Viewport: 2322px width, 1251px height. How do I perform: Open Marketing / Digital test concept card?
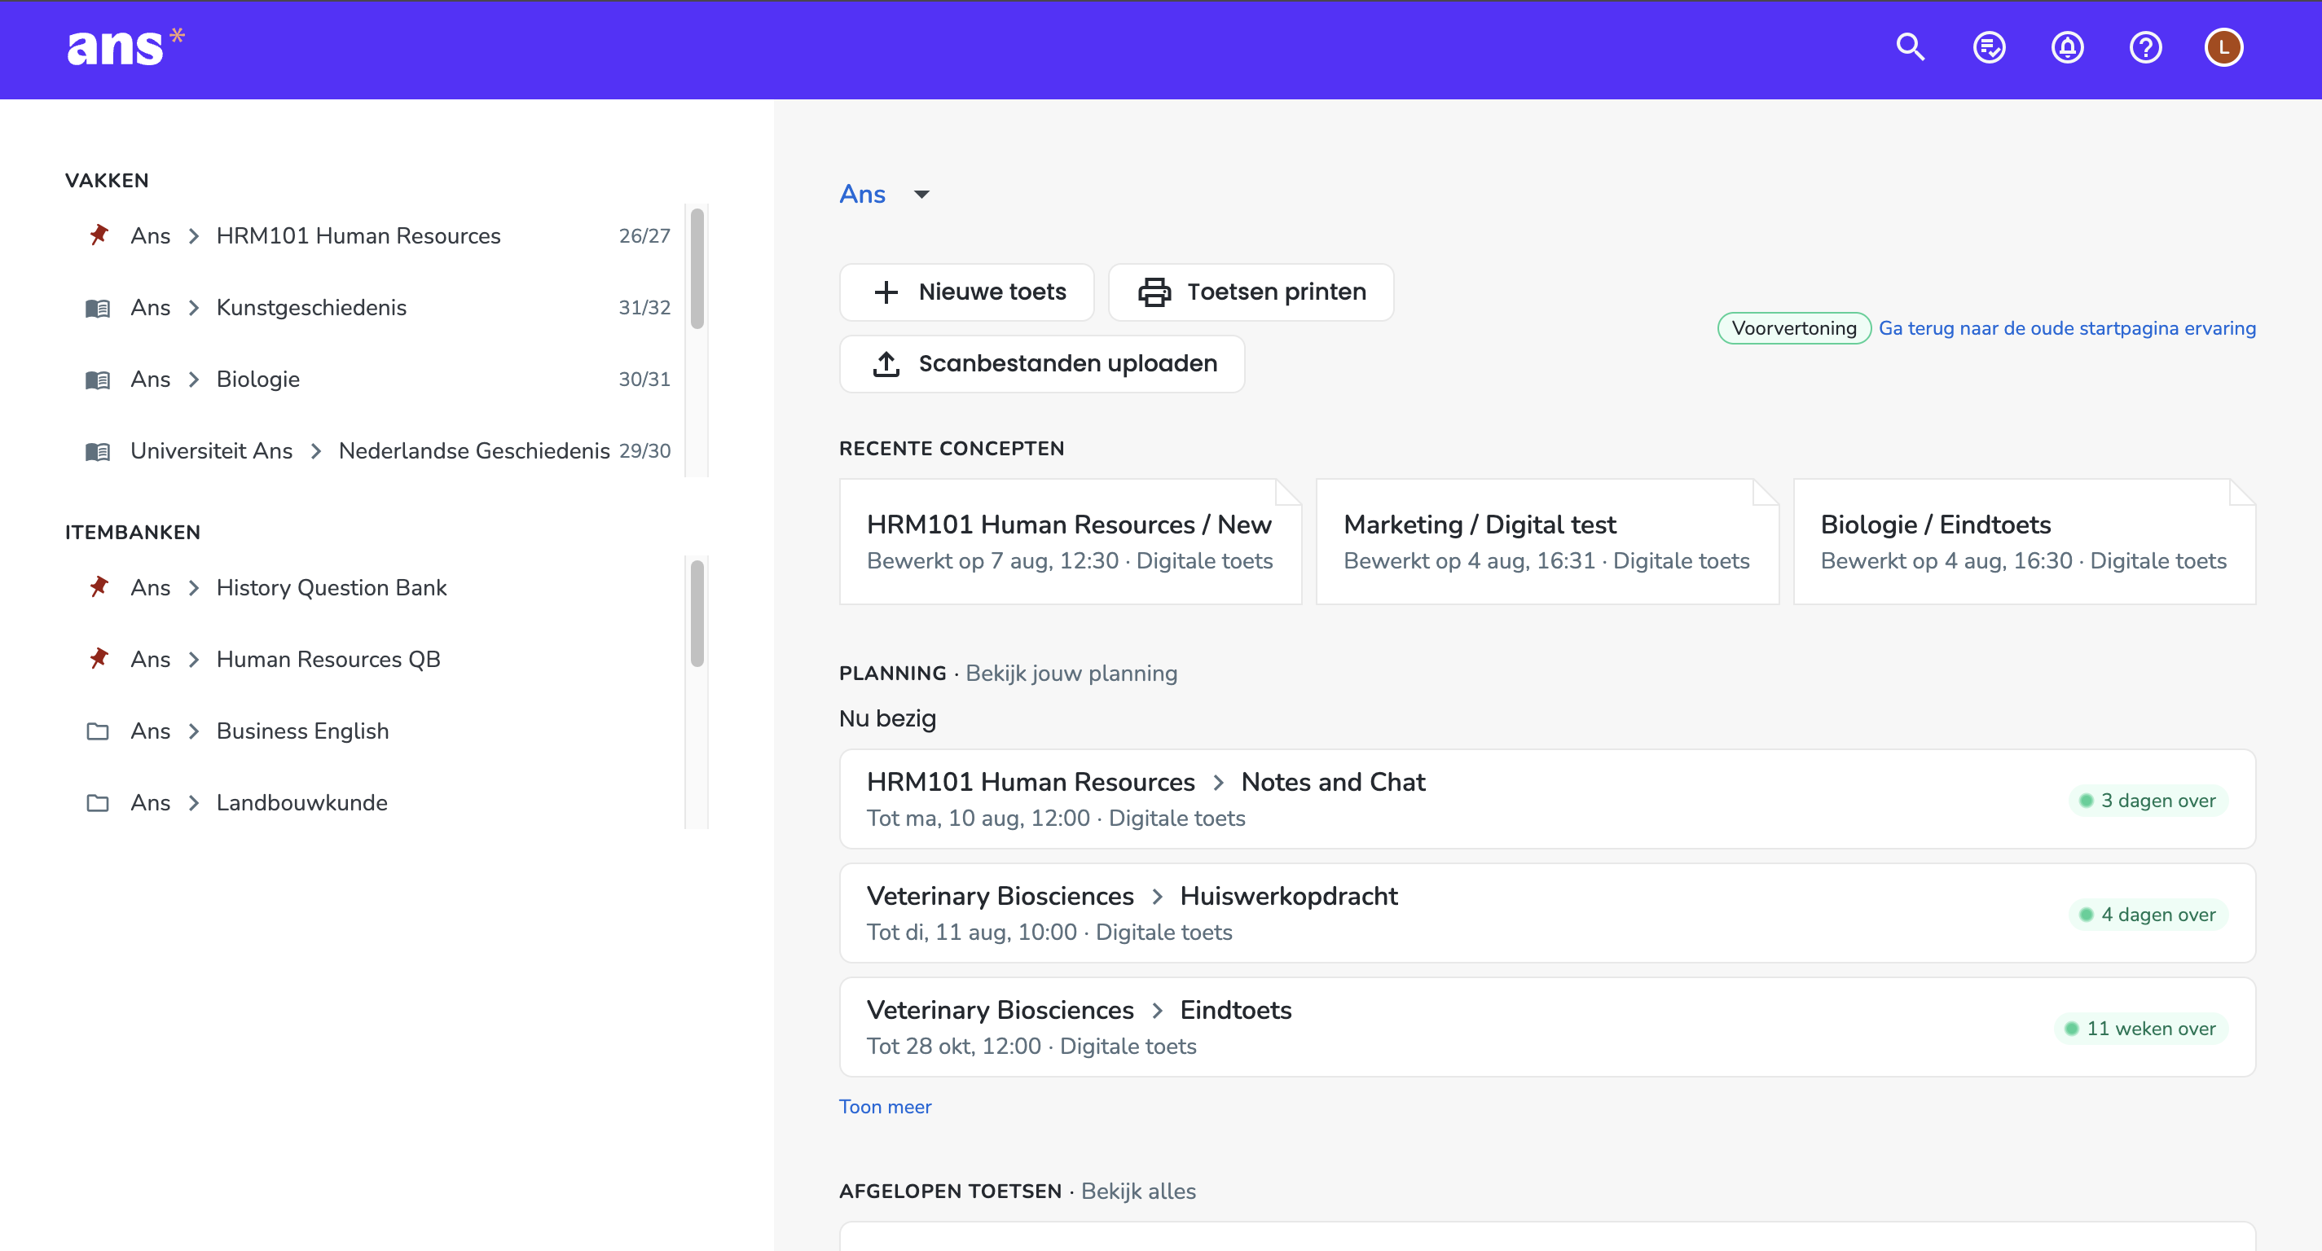[x=1548, y=542]
